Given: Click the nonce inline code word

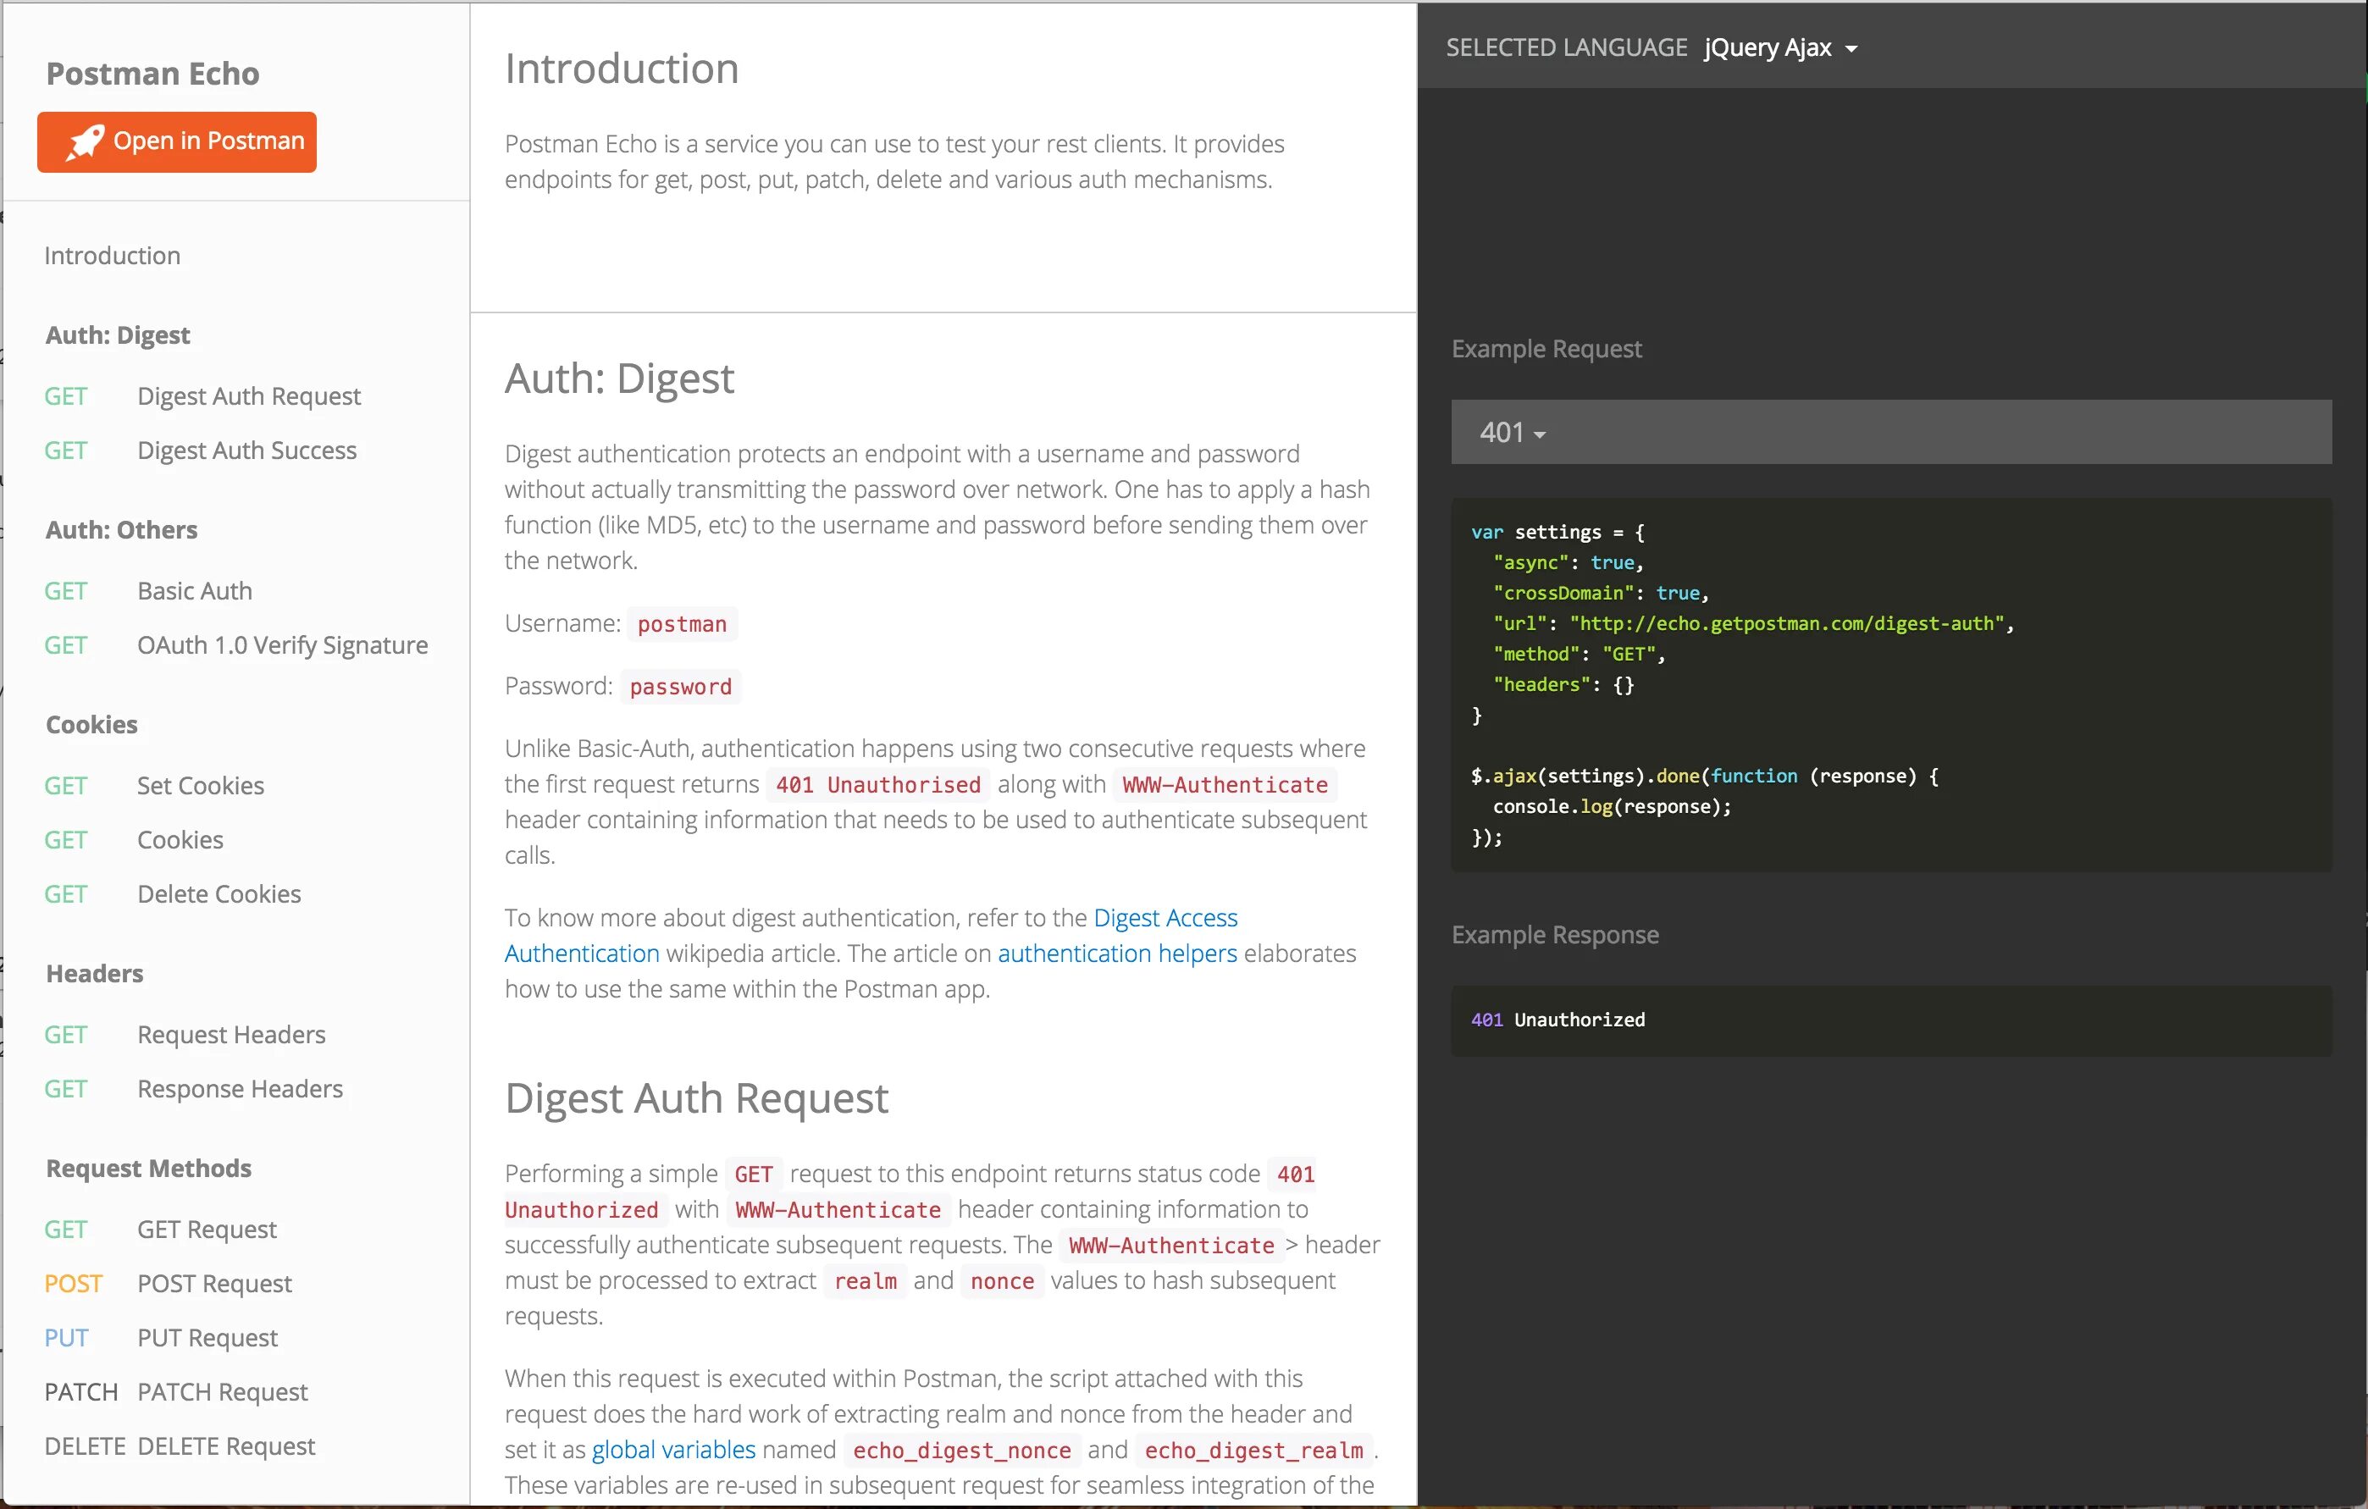Looking at the screenshot, I should (1002, 1281).
